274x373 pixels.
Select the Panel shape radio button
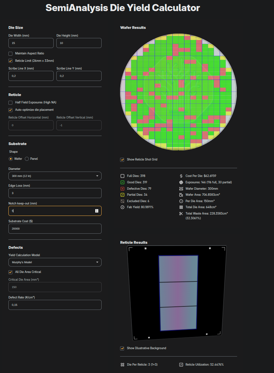click(x=27, y=159)
